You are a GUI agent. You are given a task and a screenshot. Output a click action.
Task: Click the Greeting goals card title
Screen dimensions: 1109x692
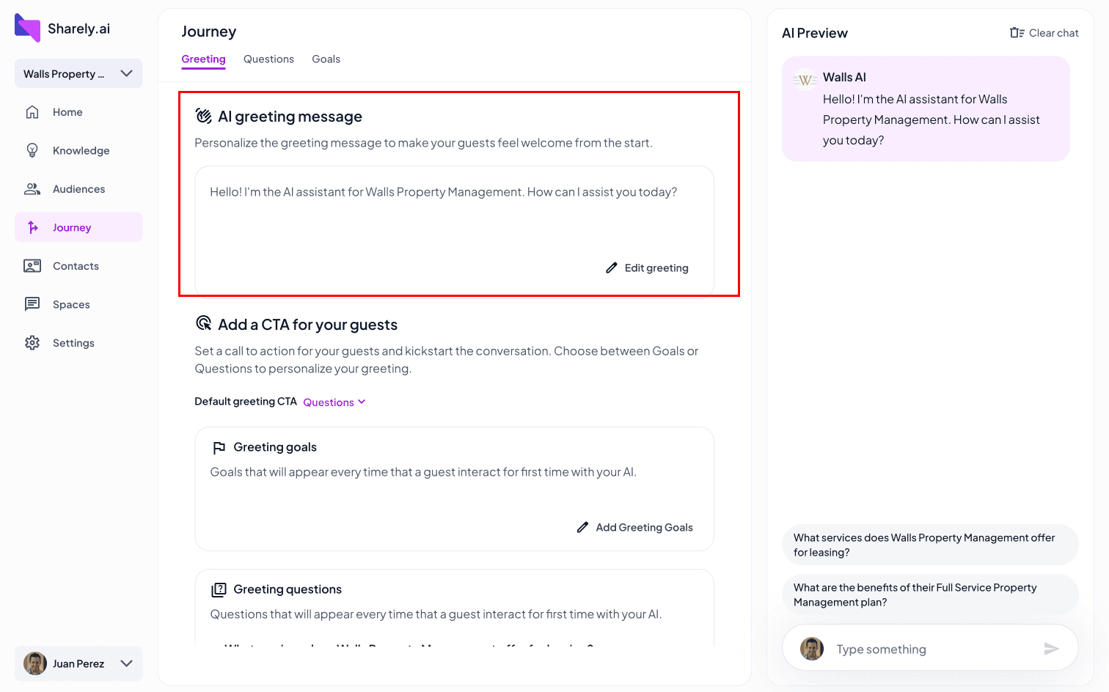tap(275, 447)
